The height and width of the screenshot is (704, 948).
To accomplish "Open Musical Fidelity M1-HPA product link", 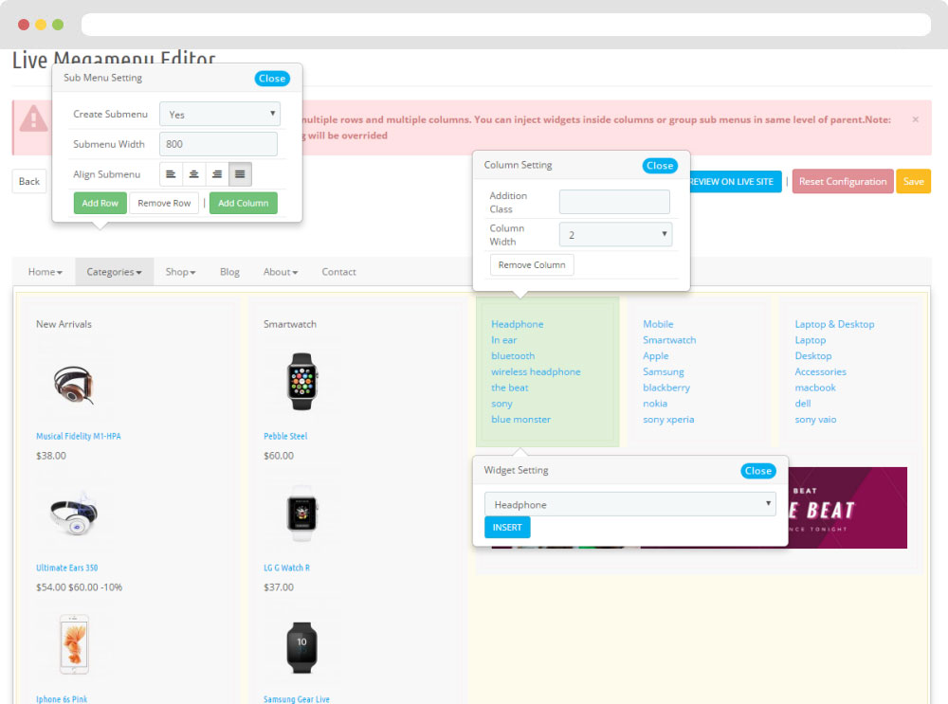I will pyautogui.click(x=79, y=436).
